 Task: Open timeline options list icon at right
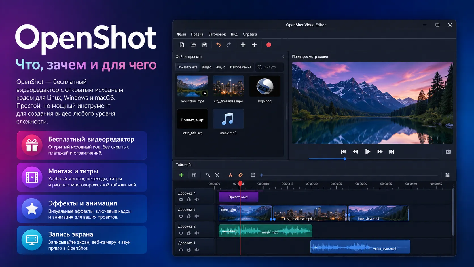pos(448,175)
